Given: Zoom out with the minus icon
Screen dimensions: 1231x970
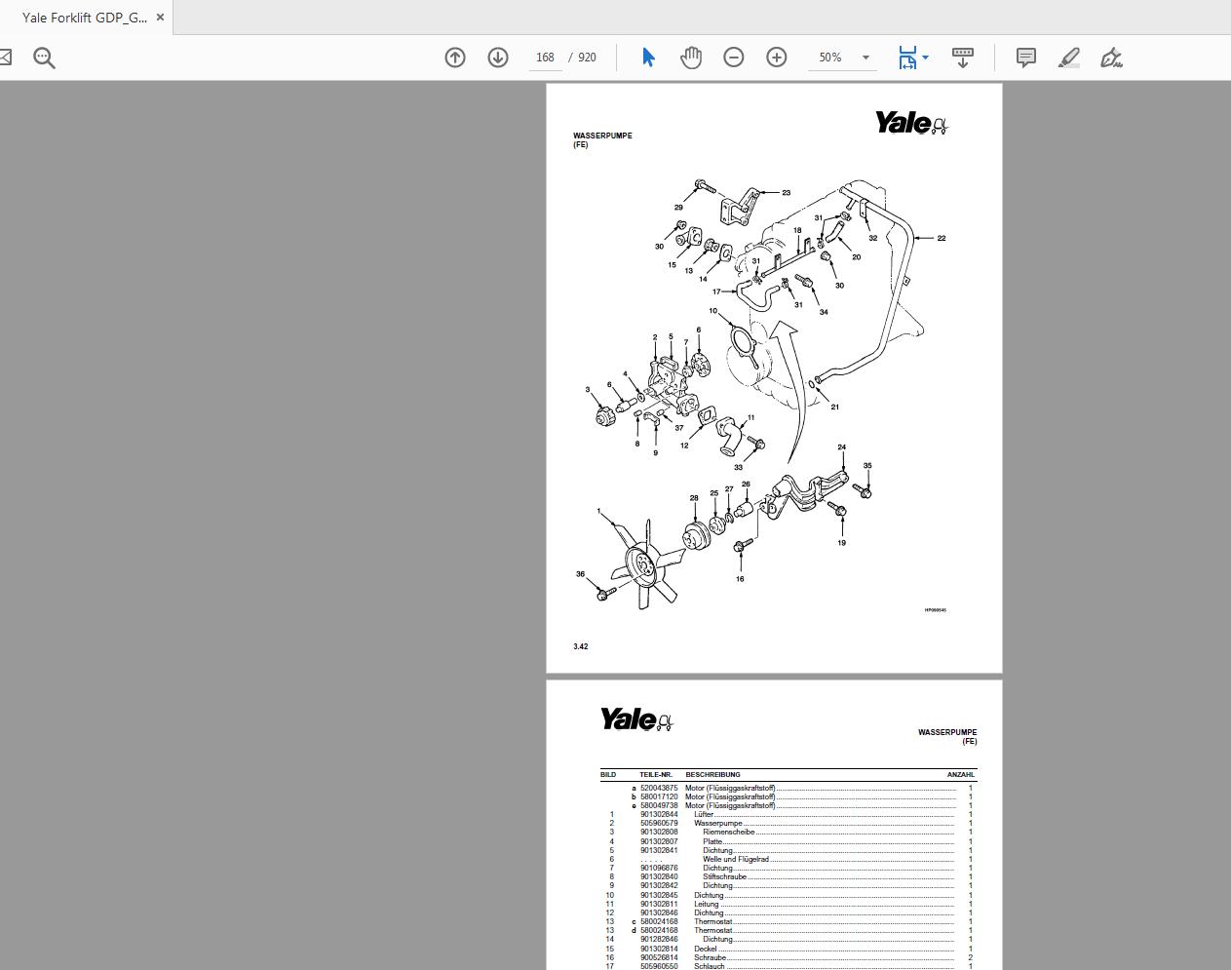Looking at the screenshot, I should (734, 58).
